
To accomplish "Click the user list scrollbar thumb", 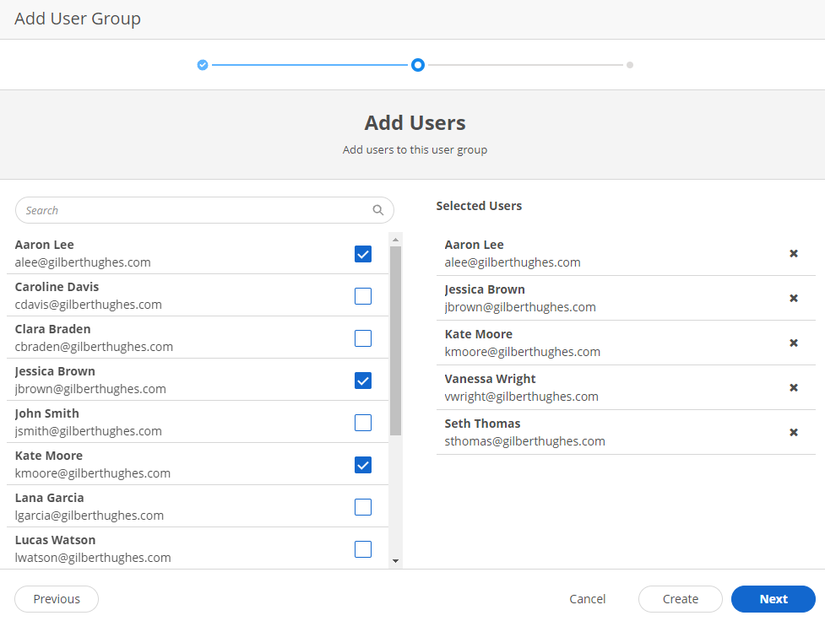I will (396, 341).
